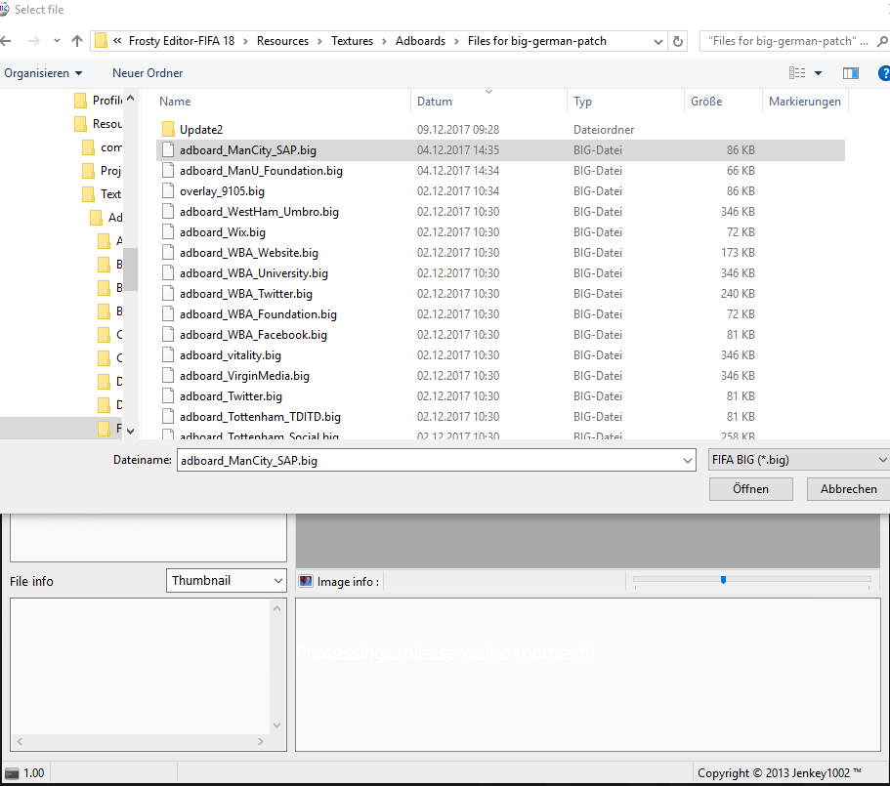Click the forward navigation arrow
Image resolution: width=890 pixels, height=786 pixels.
(34, 41)
